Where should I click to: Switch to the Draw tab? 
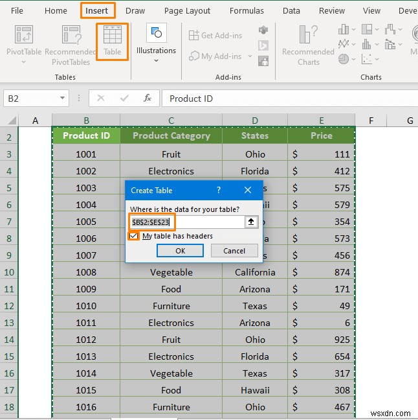135,11
